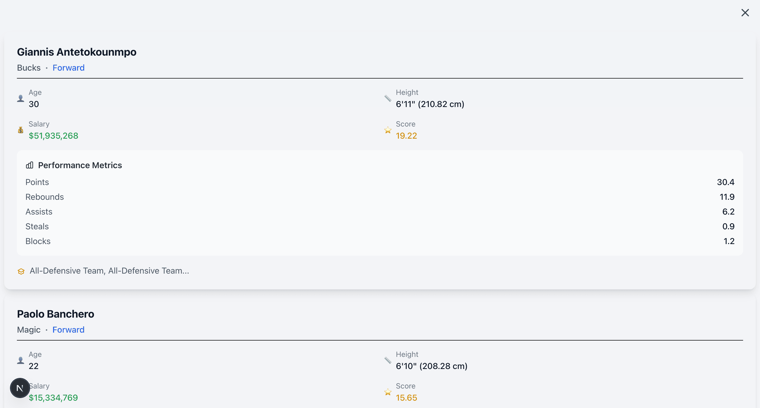The width and height of the screenshot is (760, 408).
Task: Select the Paolo Banchero name heading
Action: click(55, 314)
